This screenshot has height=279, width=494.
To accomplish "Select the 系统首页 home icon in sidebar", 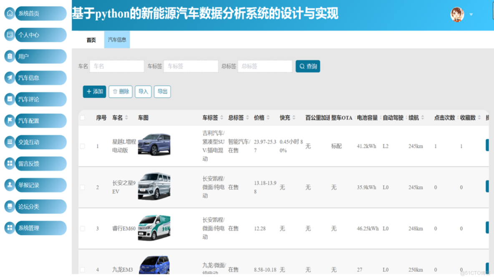I will pos(9,13).
